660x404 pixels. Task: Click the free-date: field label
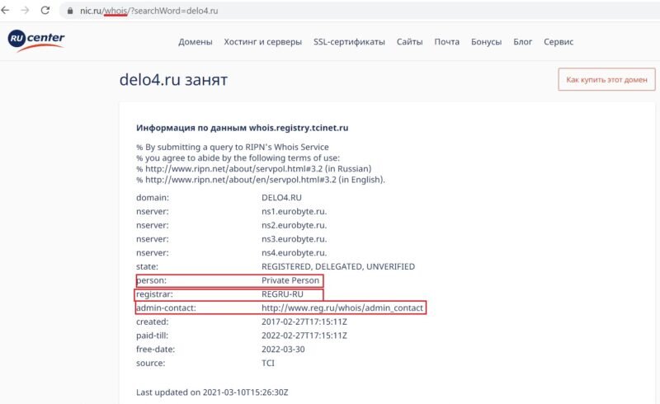tap(155, 350)
